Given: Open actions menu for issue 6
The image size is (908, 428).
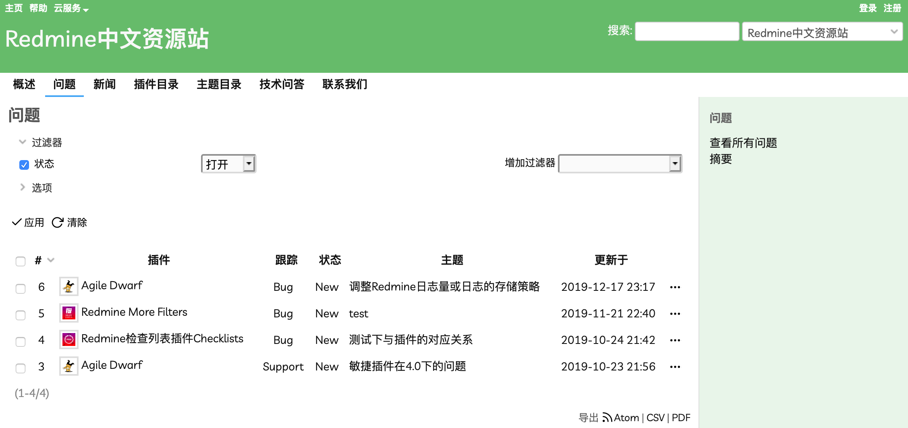Looking at the screenshot, I should 675,287.
